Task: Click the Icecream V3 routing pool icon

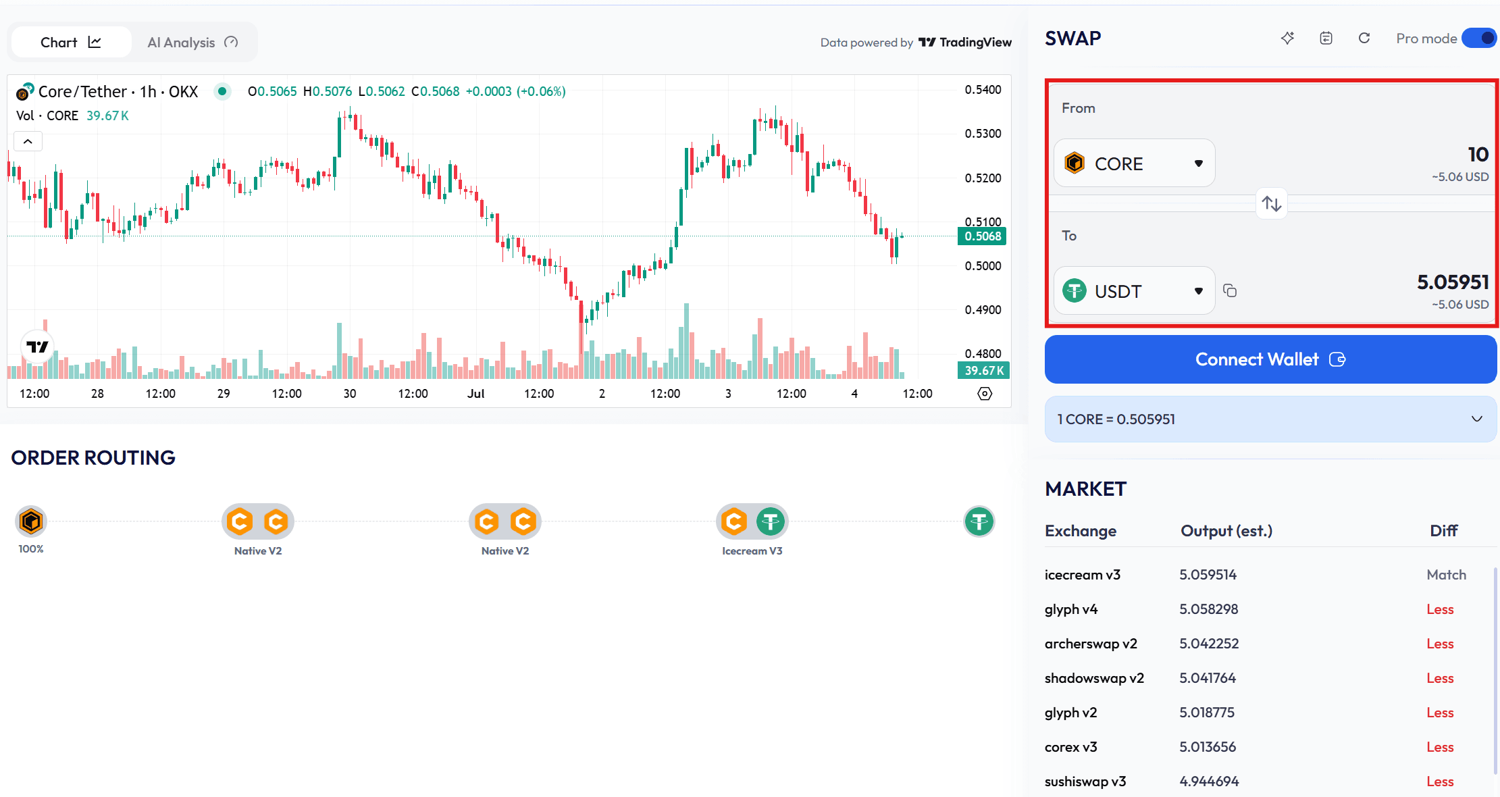Action: [x=752, y=521]
